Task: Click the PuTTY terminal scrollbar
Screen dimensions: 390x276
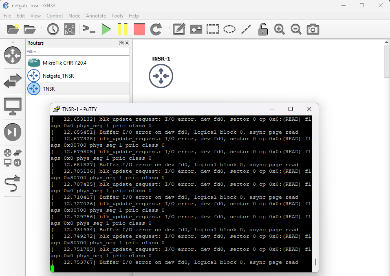Action: click(x=315, y=262)
